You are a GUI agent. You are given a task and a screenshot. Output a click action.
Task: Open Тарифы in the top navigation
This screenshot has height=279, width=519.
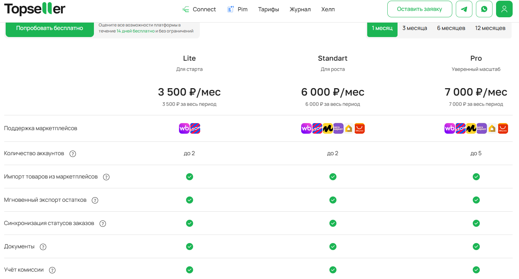(x=268, y=10)
